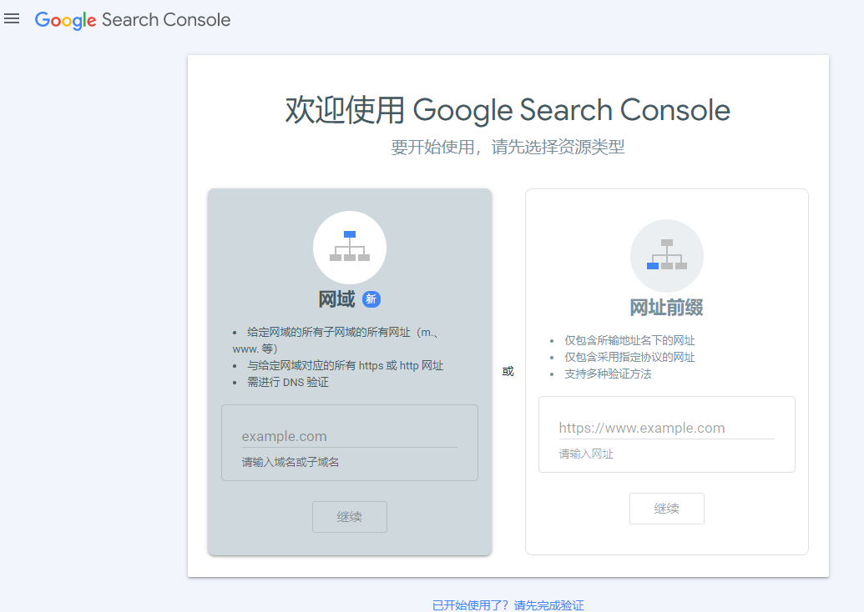Click the 或 divider between cards
Viewport: 864px width, 612px height.
(x=508, y=371)
